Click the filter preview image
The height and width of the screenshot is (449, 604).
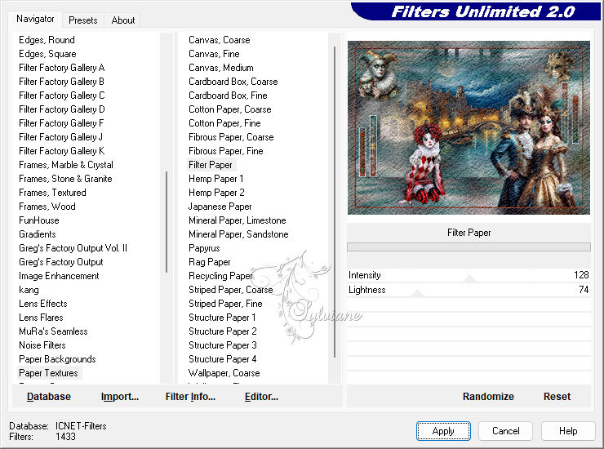469,127
